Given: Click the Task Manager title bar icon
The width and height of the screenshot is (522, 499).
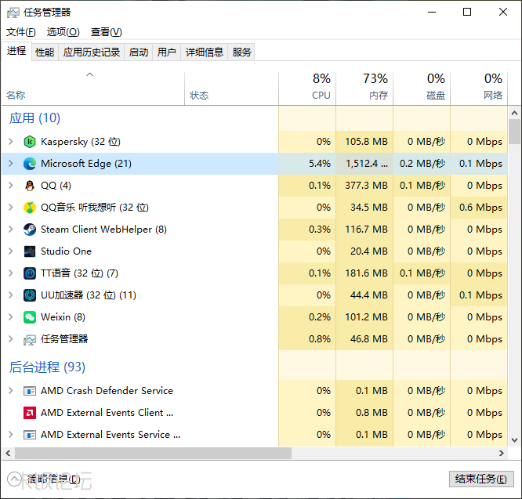Looking at the screenshot, I should click(13, 13).
